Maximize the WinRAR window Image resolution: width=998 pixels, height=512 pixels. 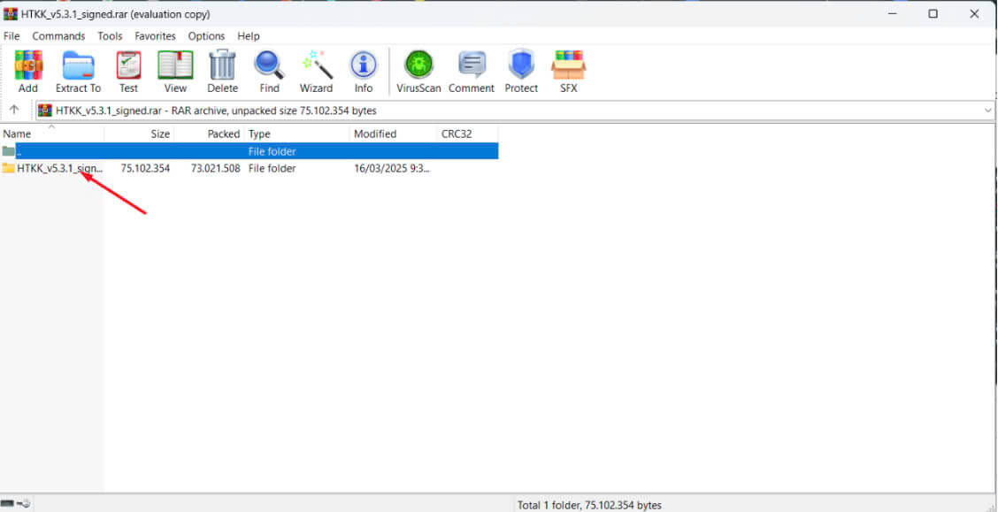933,13
